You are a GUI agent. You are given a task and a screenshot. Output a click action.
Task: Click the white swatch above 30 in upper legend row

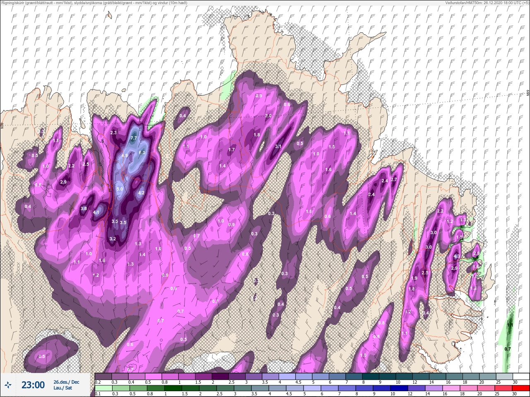click(521, 376)
